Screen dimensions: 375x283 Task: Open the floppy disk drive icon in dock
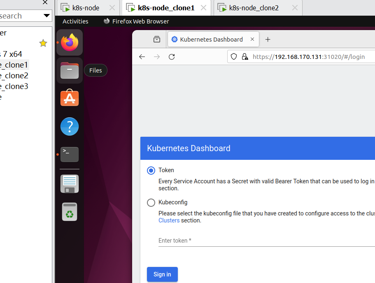tap(70, 184)
